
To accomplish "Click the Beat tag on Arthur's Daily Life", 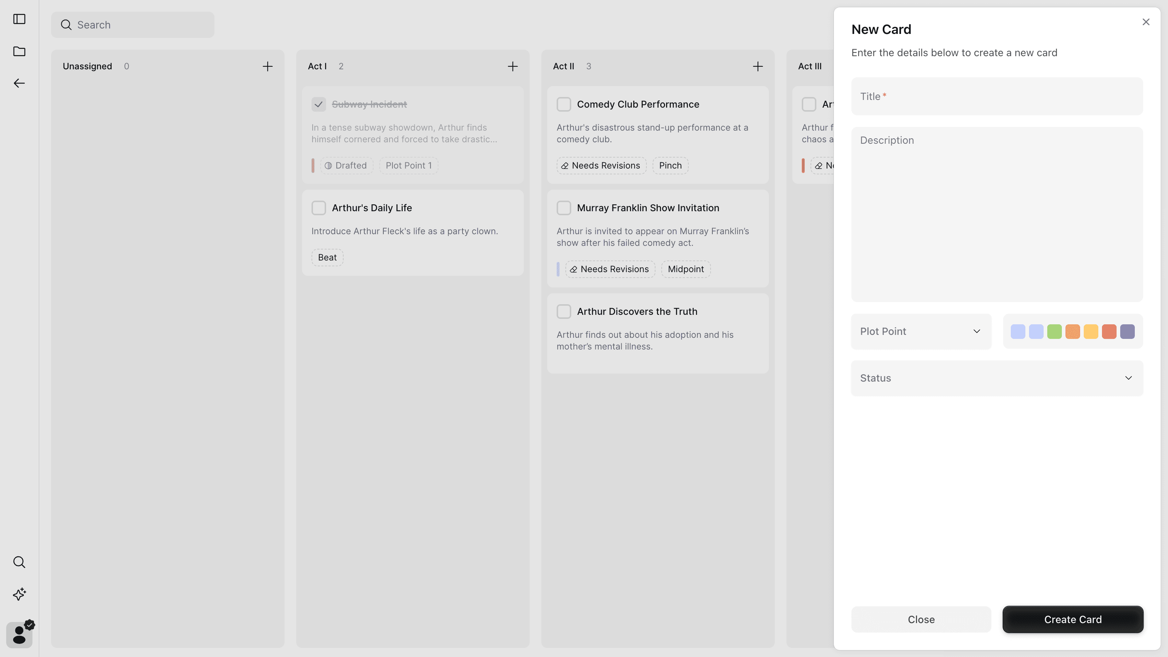I will coord(327,257).
